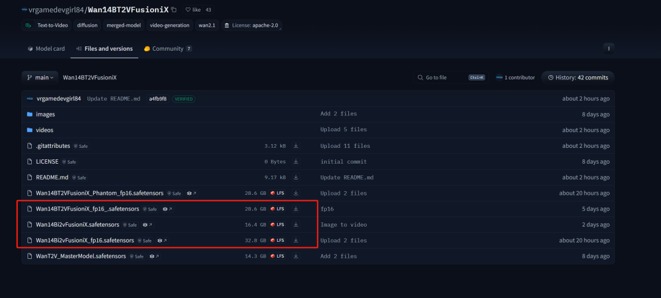The height and width of the screenshot is (298, 661).
Task: Download the LICENSE file
Action: (x=296, y=161)
